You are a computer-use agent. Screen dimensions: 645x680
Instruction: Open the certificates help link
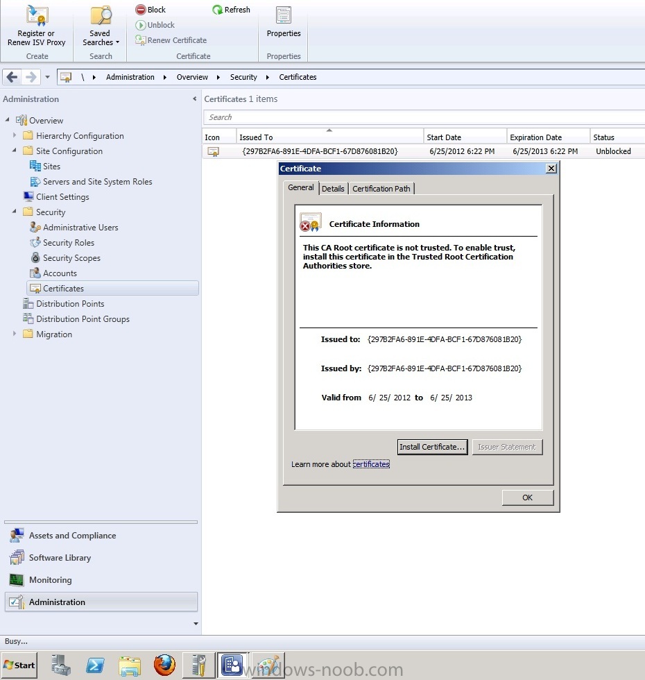click(x=371, y=464)
